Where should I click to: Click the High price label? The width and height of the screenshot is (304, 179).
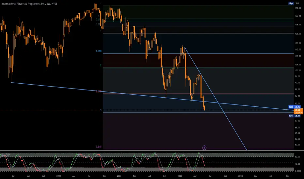click(x=291, y=3)
